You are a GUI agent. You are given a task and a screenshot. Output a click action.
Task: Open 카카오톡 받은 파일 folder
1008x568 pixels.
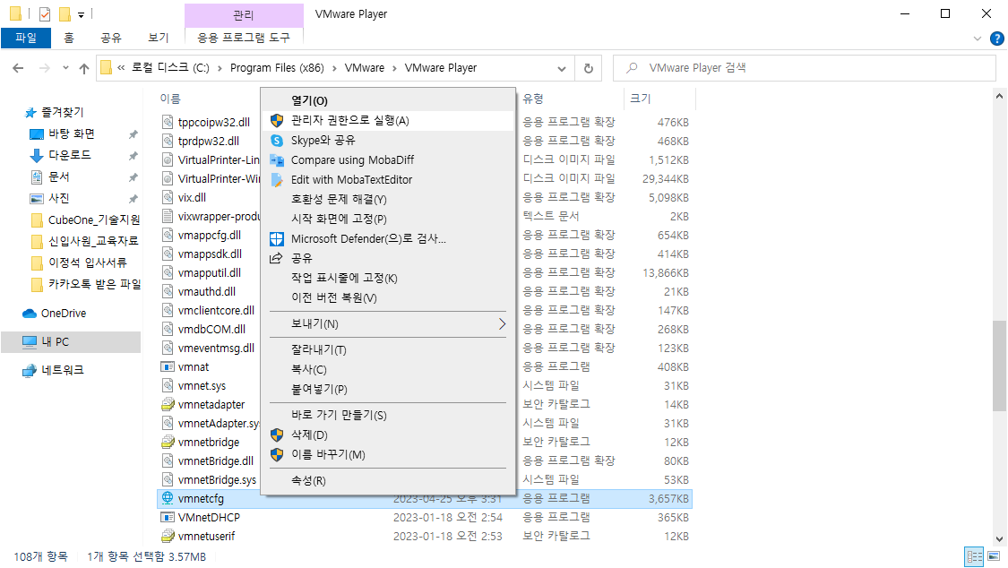pyautogui.click(x=94, y=284)
